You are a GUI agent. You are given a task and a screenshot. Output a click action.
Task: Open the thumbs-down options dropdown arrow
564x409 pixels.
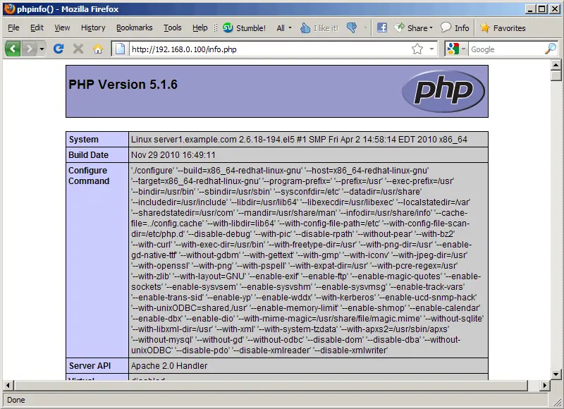[365, 28]
